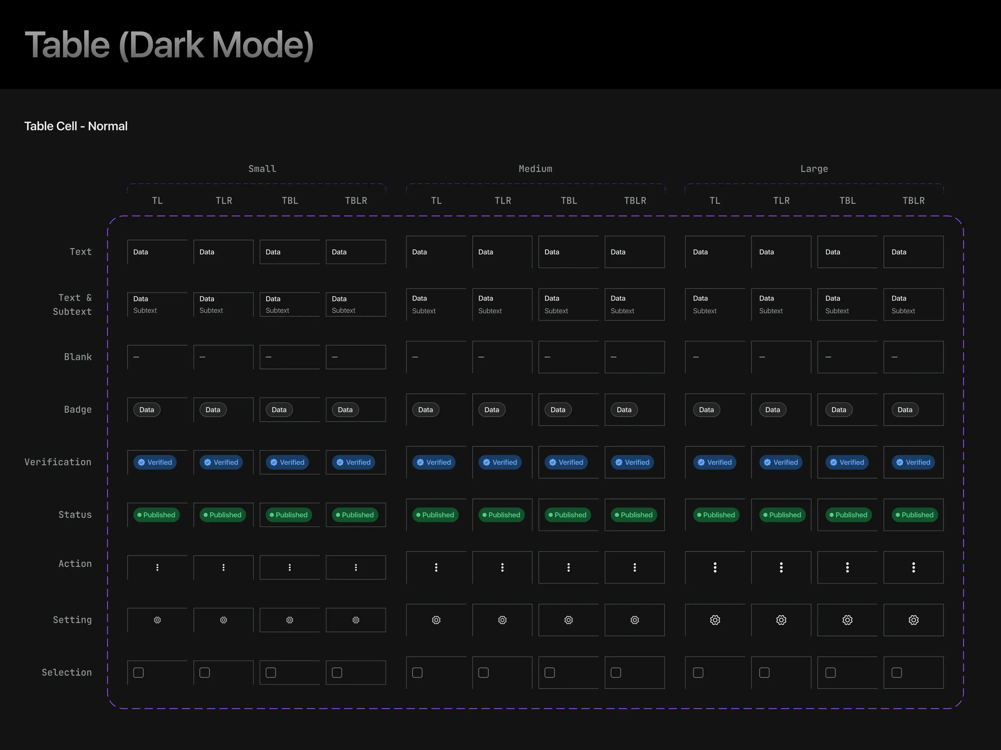This screenshot has width=1001, height=750.
Task: Select the Data pill badge in Small TLR cell
Action: click(213, 410)
